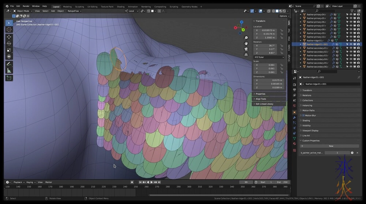This screenshot has width=366, height=204.
Task: Enable the Motion Blur checkbox
Action: click(x=303, y=115)
